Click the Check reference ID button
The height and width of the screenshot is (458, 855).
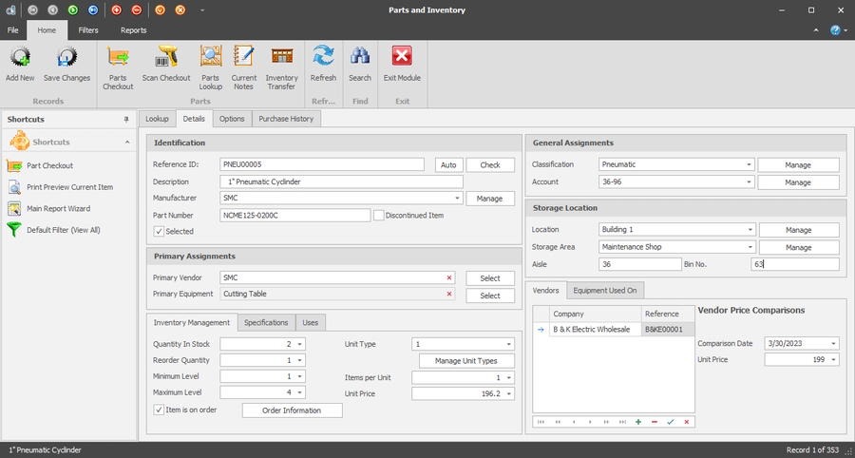coord(490,165)
